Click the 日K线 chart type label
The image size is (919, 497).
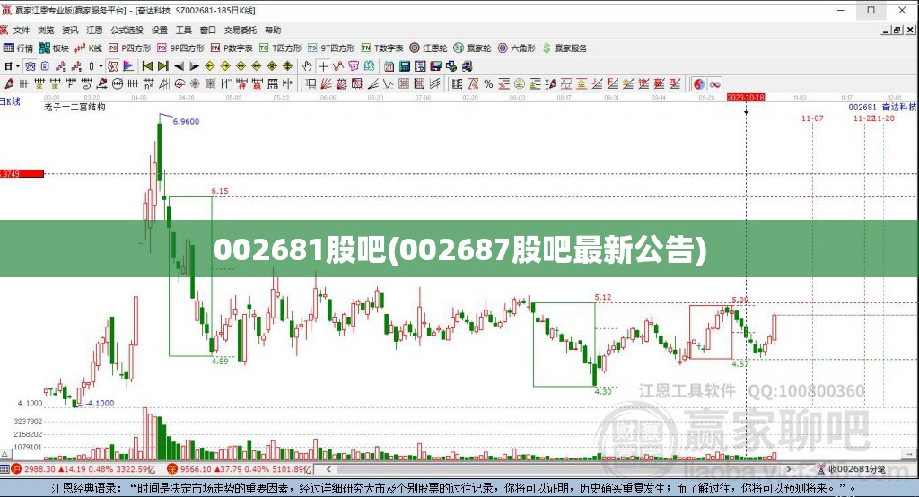[10, 101]
